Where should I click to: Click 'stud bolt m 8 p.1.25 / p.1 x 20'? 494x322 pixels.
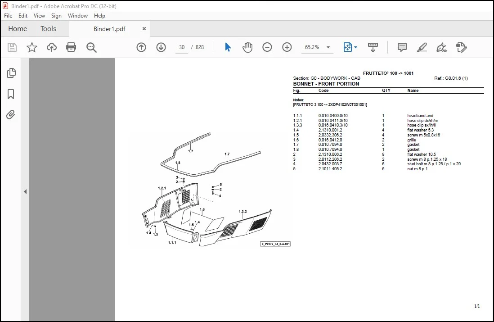(x=434, y=164)
